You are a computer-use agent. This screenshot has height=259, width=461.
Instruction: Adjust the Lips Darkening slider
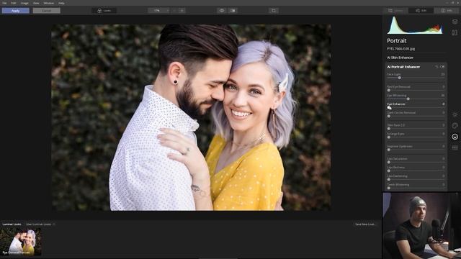click(416, 179)
